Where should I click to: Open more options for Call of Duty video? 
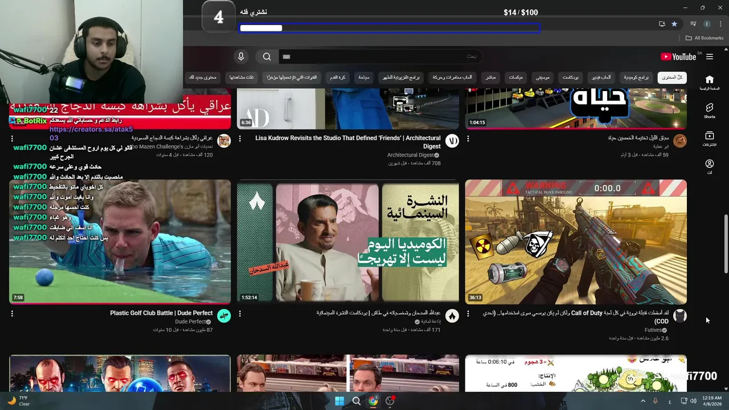click(468, 314)
